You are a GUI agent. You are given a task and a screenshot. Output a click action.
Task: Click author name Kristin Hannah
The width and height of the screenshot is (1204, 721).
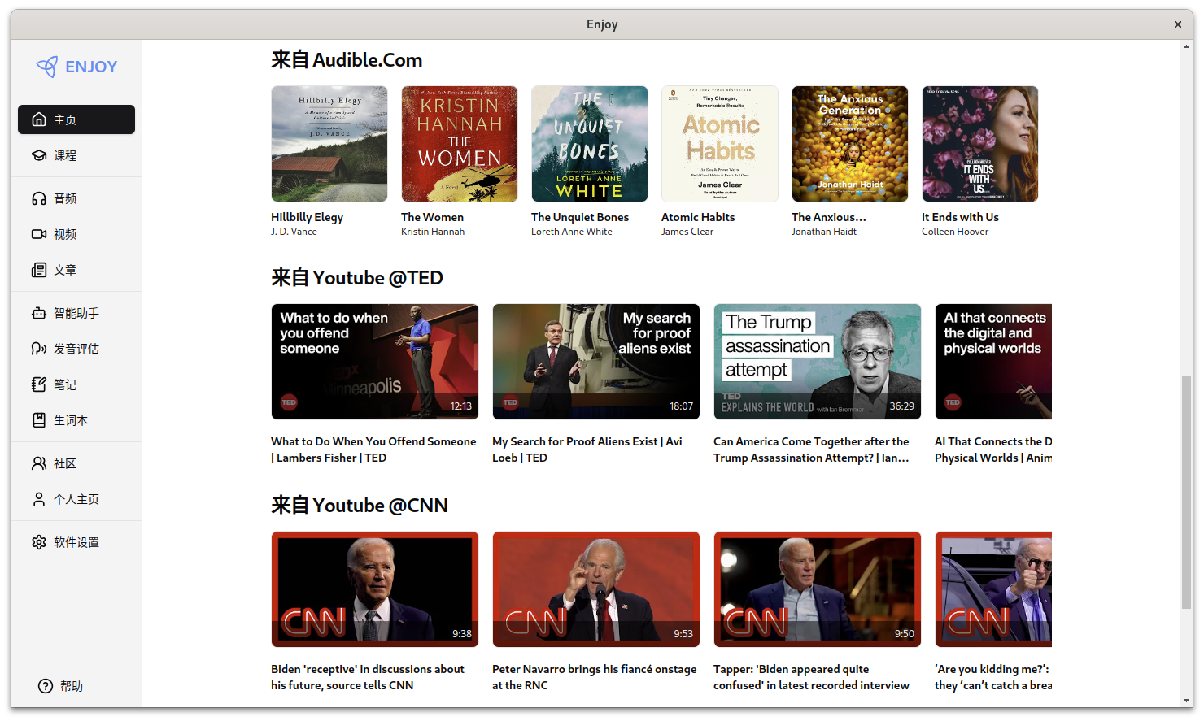coord(433,232)
